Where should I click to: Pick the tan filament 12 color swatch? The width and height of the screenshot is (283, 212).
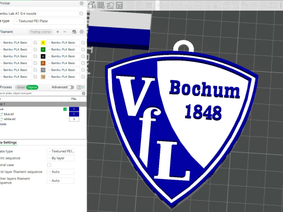pos(43,77)
